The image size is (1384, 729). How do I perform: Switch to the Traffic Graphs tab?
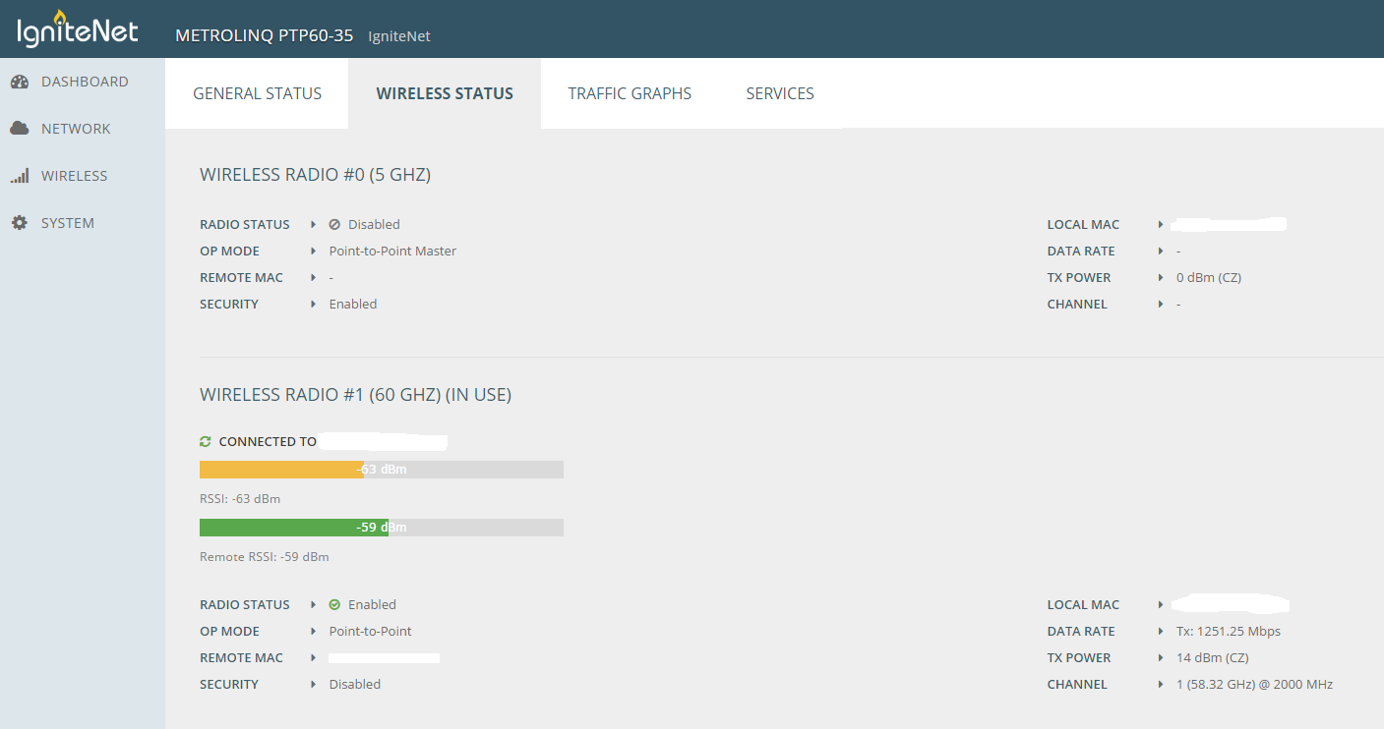click(x=630, y=93)
